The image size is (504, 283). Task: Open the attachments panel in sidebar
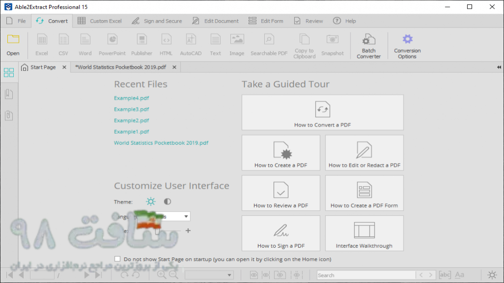[x=9, y=115]
